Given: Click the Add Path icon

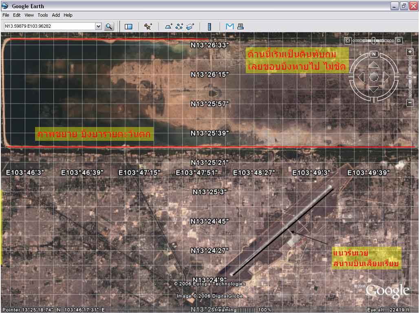Looking at the screenshot, I should (179, 26).
